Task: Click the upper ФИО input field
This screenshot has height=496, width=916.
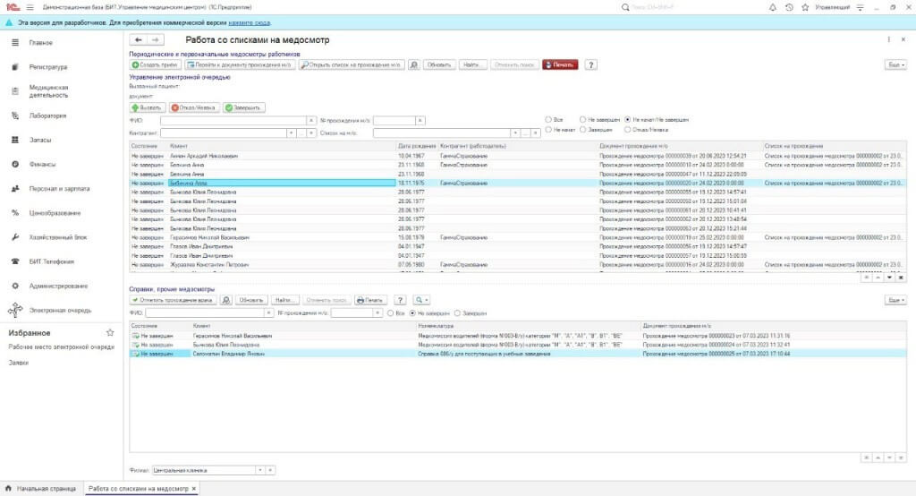Action: click(x=233, y=120)
